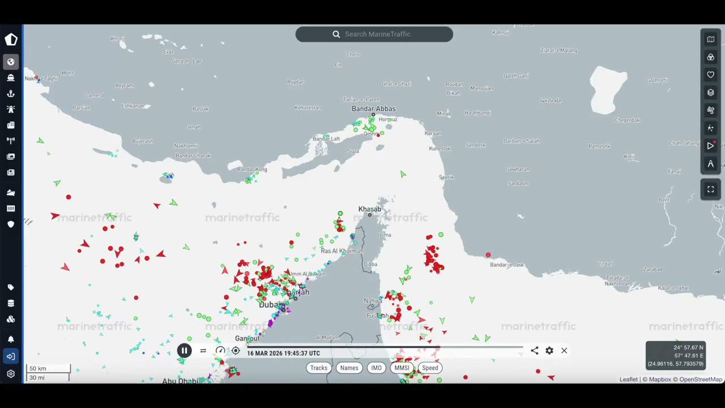Click the Dubai map label

[270, 305]
